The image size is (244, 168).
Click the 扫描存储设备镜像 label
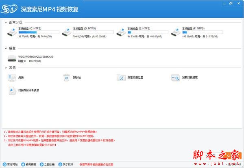coord(28,90)
